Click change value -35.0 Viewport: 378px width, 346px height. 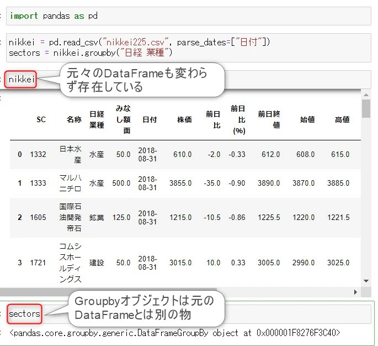[x=212, y=183]
